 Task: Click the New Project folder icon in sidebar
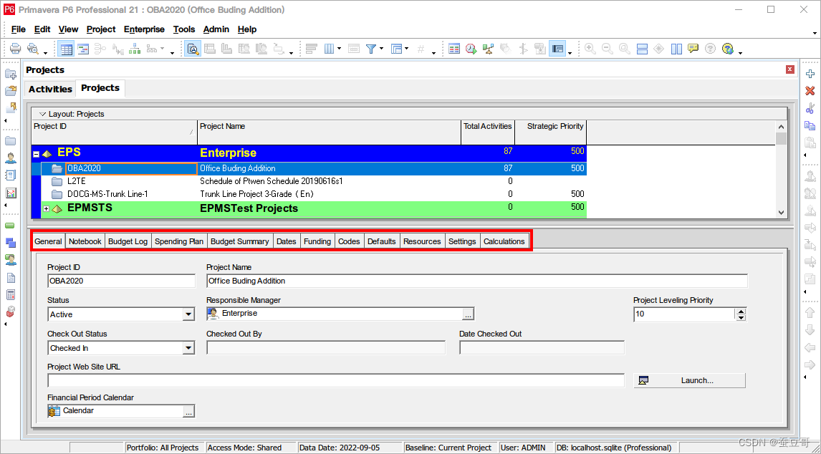coord(11,74)
